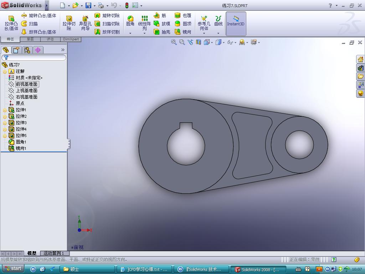Click the feature tree filter field
The image size is (365, 274).
coord(34,57)
